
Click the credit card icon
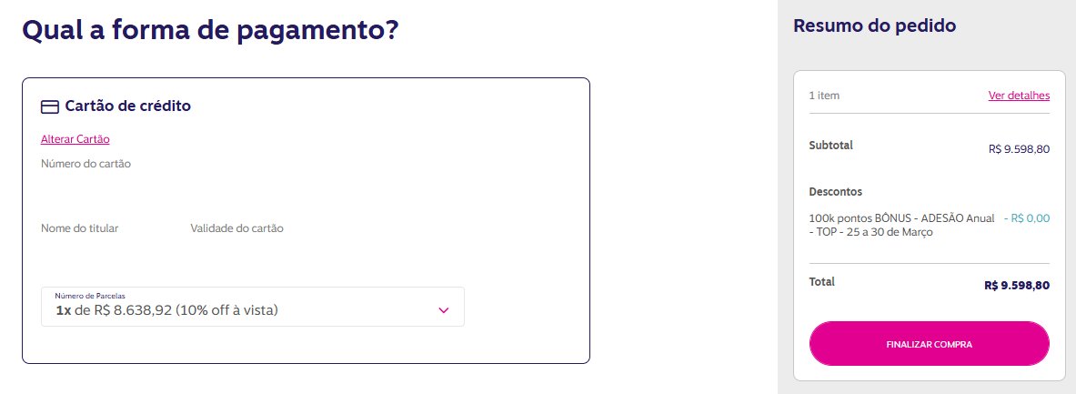[x=49, y=106]
